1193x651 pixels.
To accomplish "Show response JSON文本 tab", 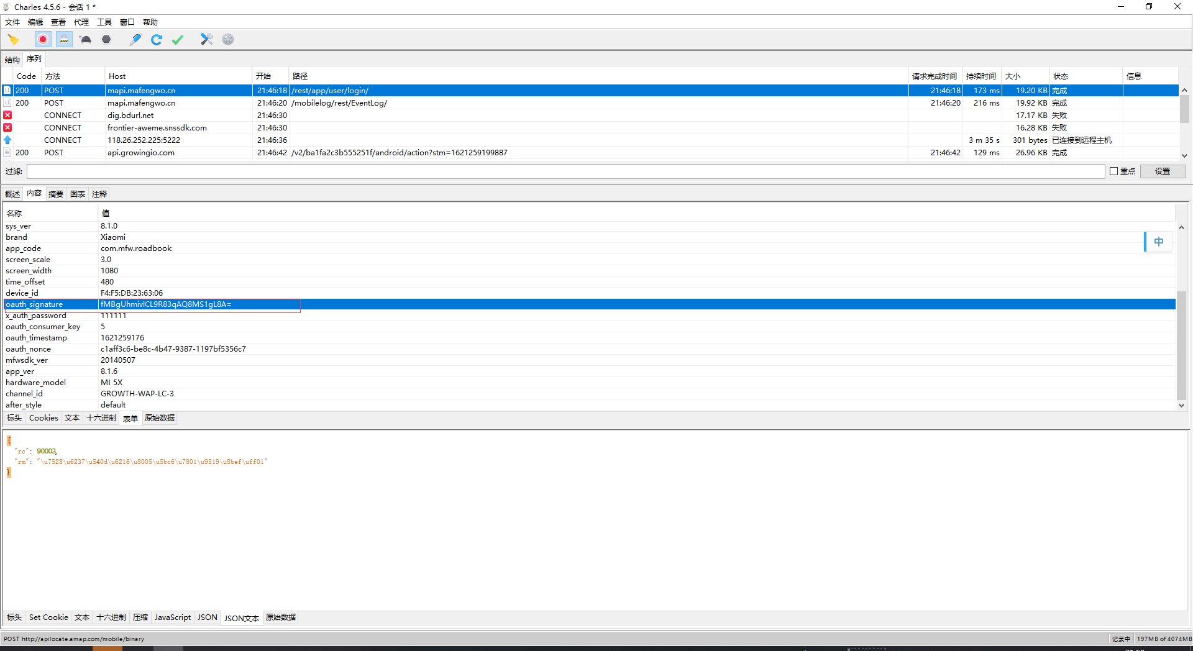I will coord(242,618).
